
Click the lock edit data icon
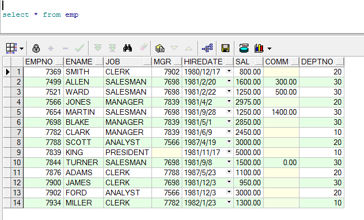point(36,49)
